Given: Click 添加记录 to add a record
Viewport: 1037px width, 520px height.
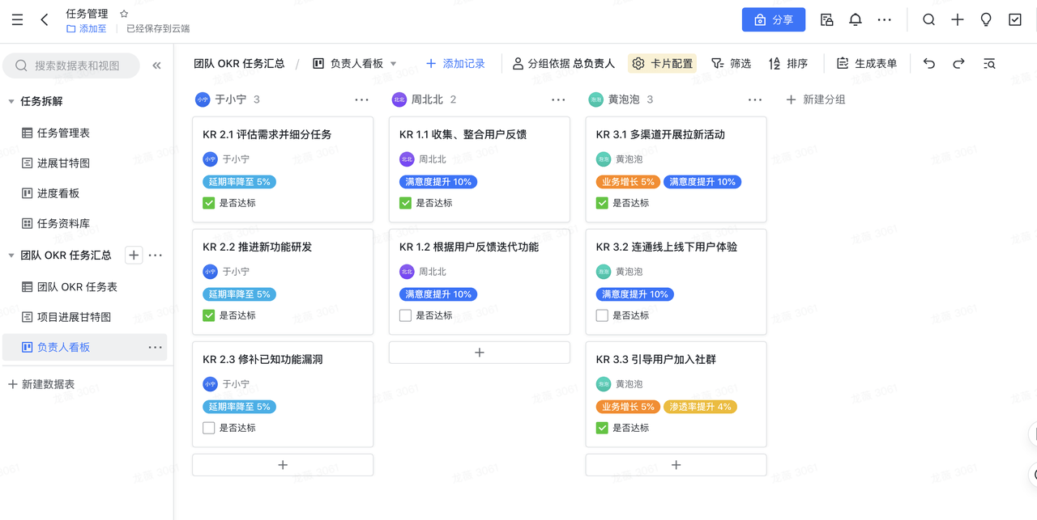Looking at the screenshot, I should click(x=455, y=64).
